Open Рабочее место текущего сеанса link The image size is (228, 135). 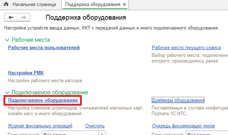coord(186,48)
